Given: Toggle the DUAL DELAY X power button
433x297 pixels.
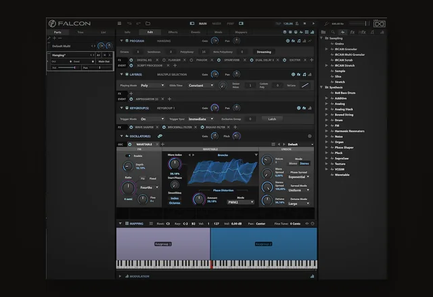Looking at the screenshot, I should pos(252,60).
